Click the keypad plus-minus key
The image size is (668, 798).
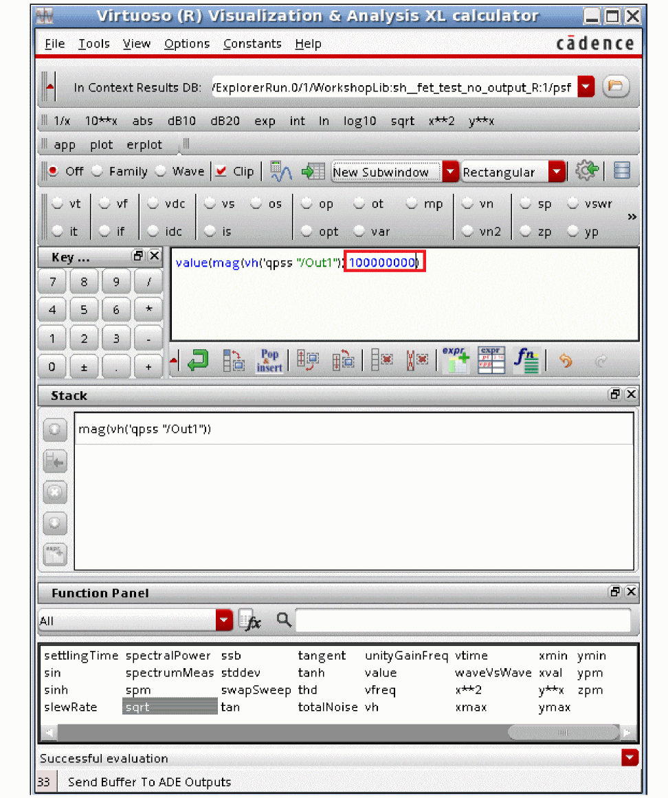click(x=84, y=366)
